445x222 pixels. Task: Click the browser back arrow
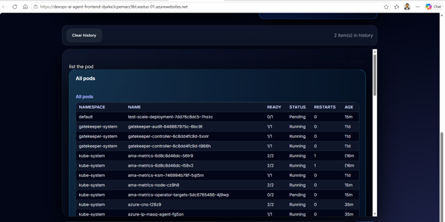4,7
